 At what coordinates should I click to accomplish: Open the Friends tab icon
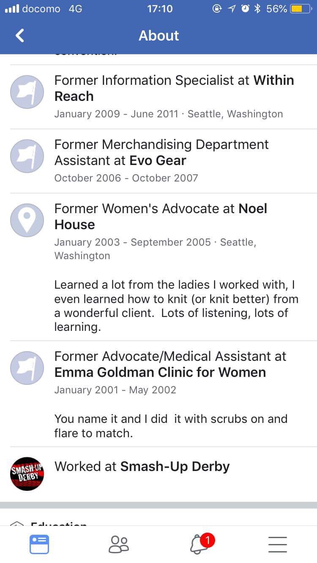tap(118, 544)
